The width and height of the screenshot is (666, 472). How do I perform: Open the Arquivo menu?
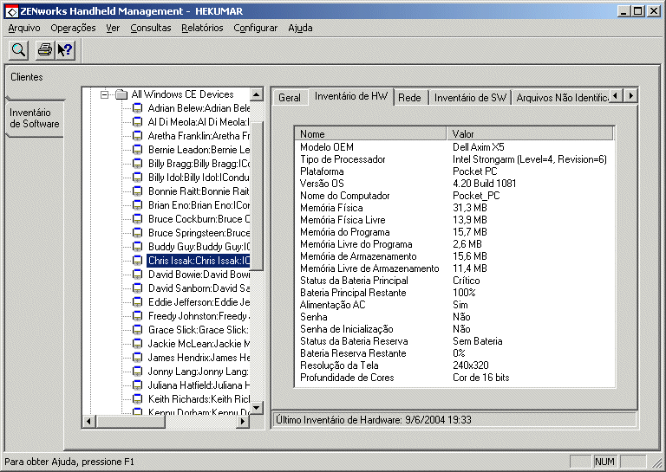click(24, 28)
